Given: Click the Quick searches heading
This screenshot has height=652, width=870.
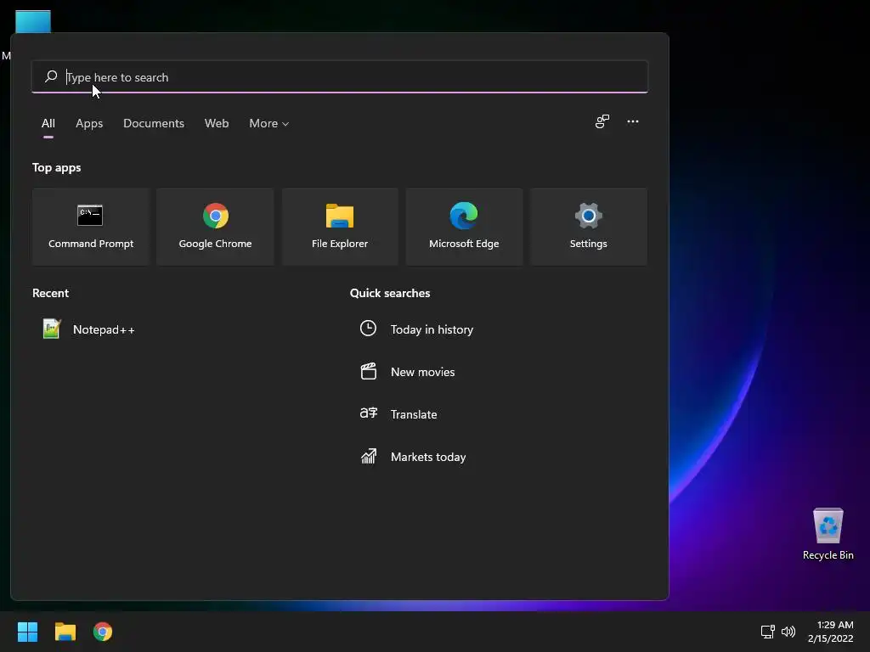Looking at the screenshot, I should coord(390,293).
